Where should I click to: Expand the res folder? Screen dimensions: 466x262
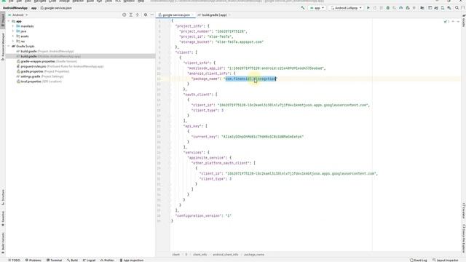13,41
